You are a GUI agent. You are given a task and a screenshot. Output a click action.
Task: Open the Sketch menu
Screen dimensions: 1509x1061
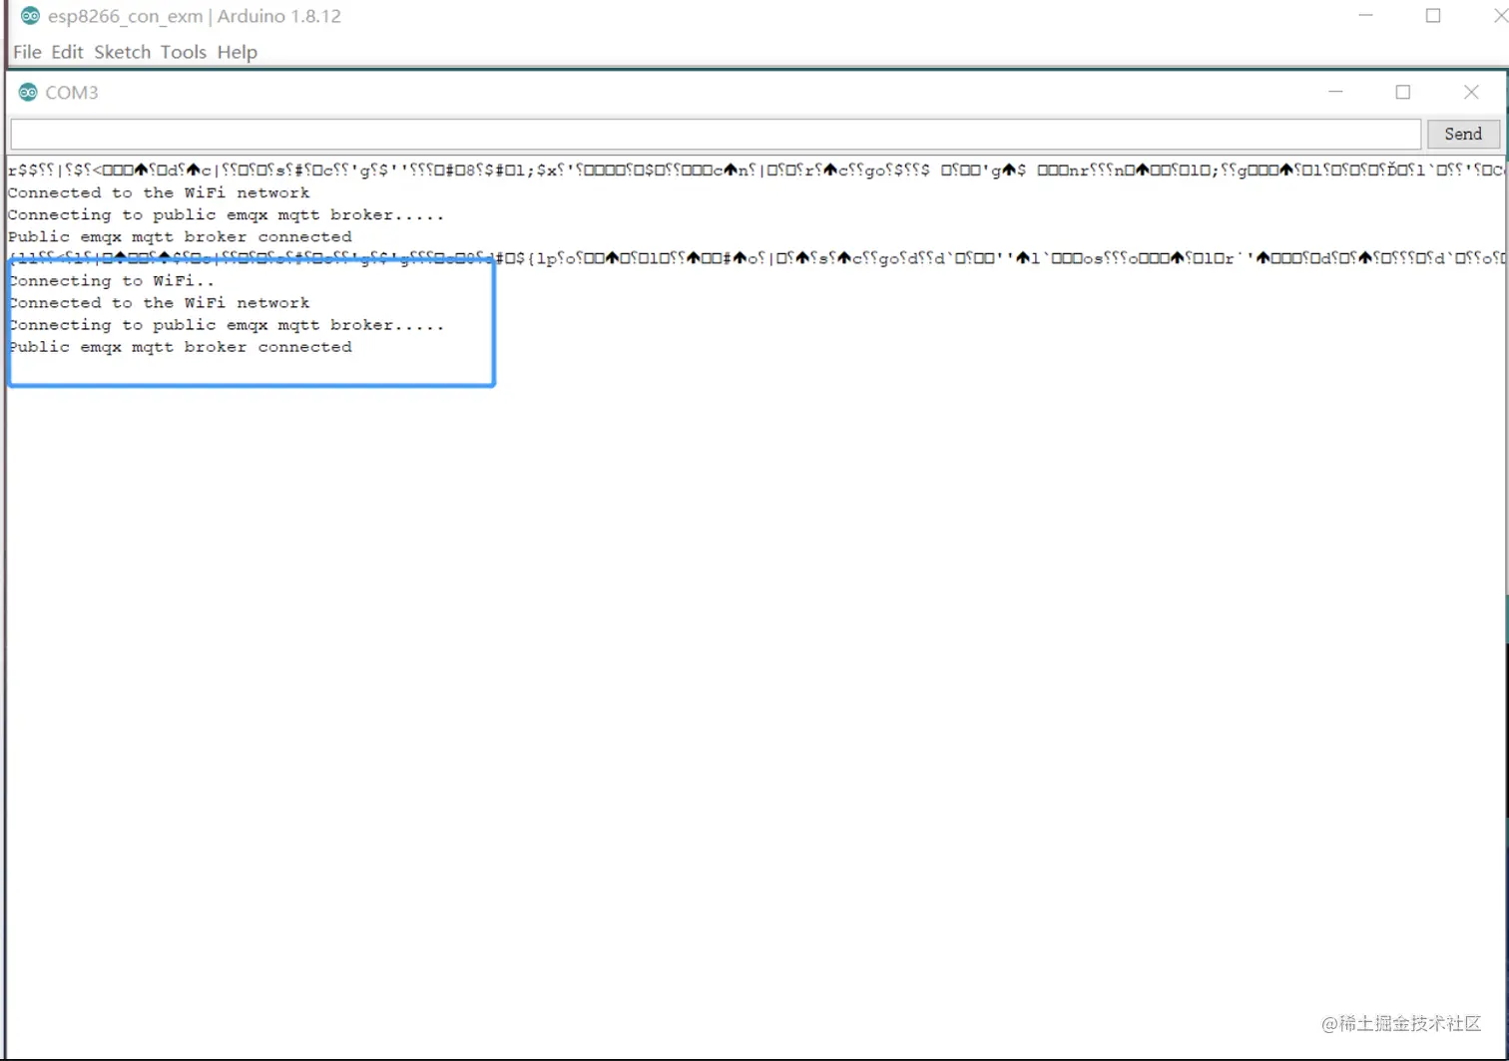pos(122,52)
